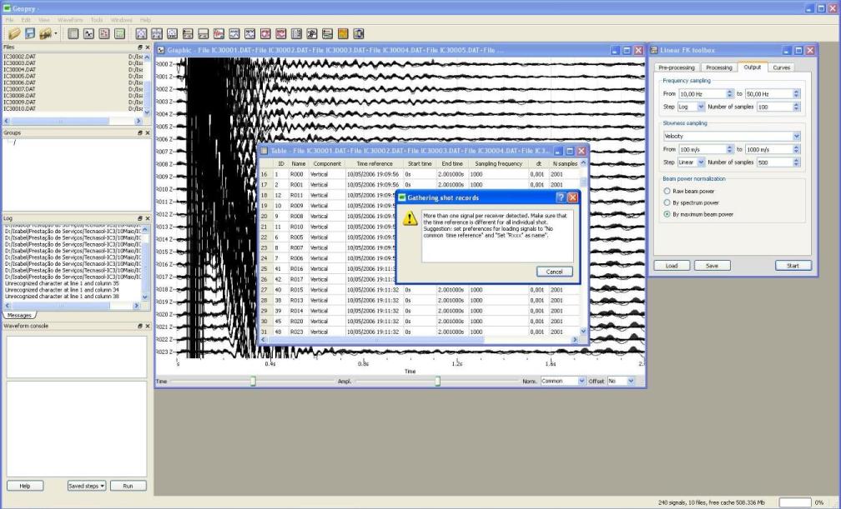This screenshot has height=509, width=841.
Task: Select Raw beam power option
Action: [667, 191]
